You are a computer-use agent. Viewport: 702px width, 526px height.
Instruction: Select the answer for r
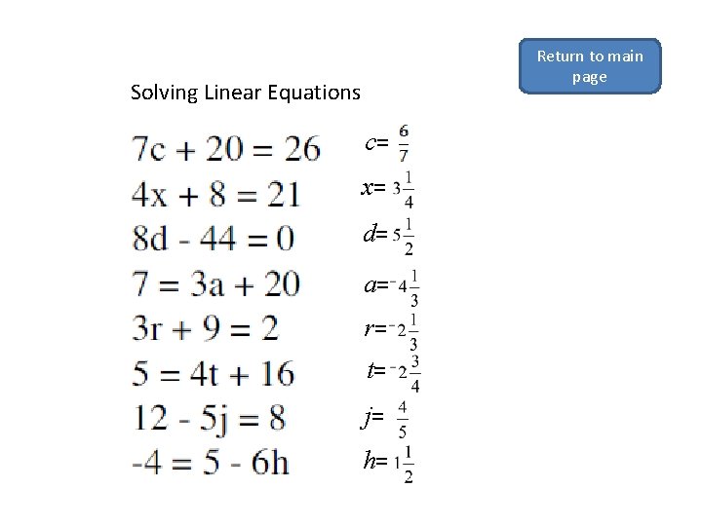pyautogui.click(x=392, y=329)
